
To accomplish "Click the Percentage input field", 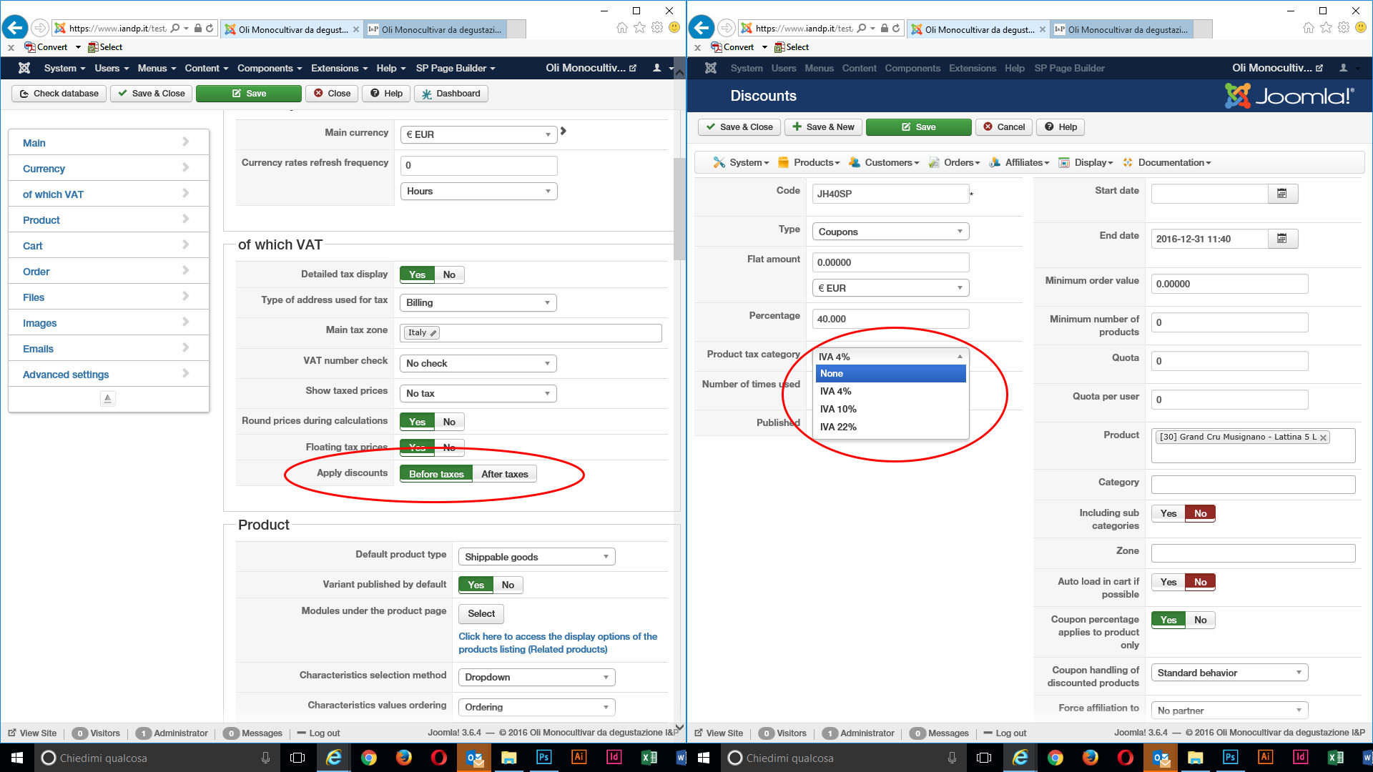I will [890, 319].
